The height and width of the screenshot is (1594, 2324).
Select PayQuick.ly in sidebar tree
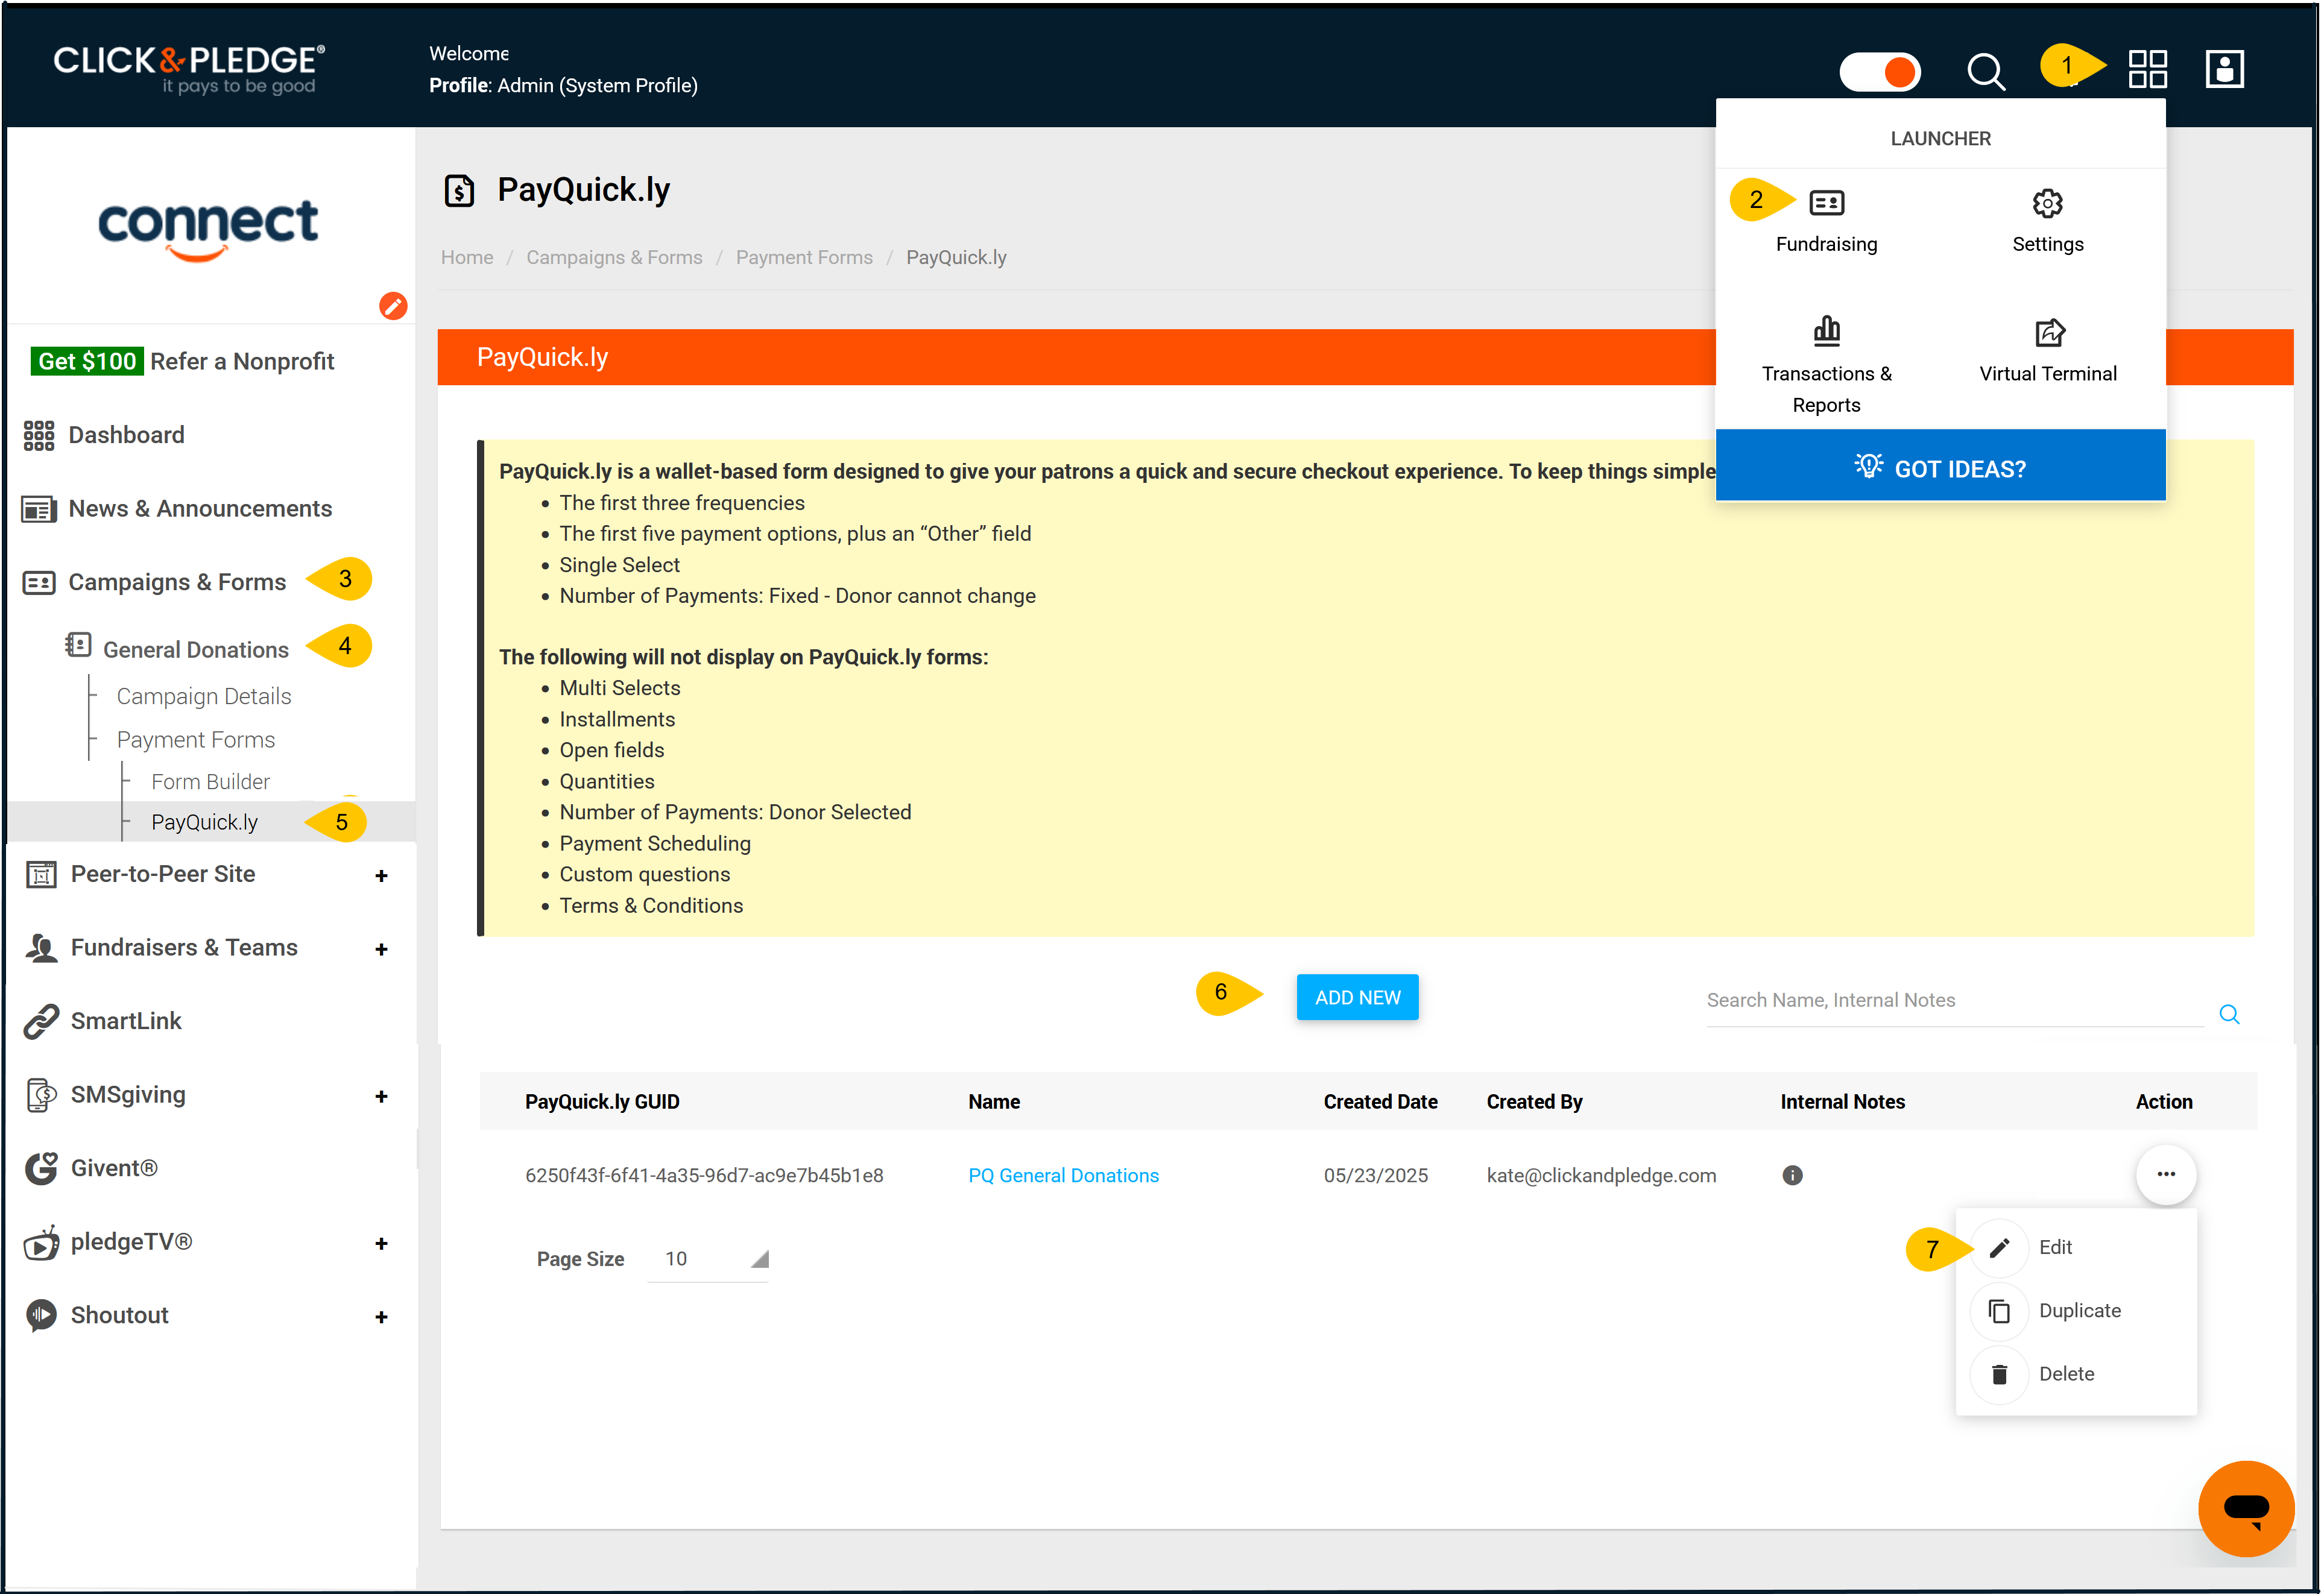pyautogui.click(x=204, y=822)
